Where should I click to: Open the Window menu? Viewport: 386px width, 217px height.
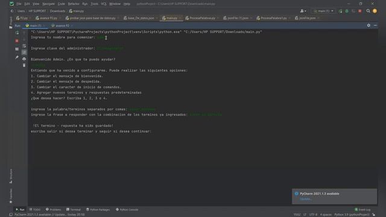coord(115,4)
